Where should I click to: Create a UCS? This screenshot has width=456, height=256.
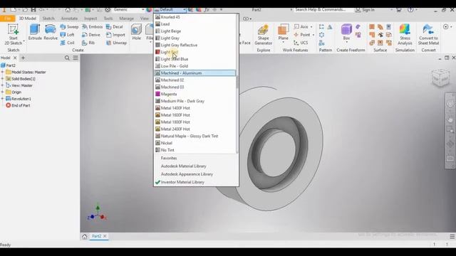click(x=301, y=43)
